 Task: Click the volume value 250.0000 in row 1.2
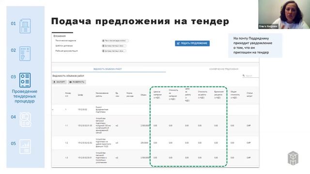click(144, 143)
